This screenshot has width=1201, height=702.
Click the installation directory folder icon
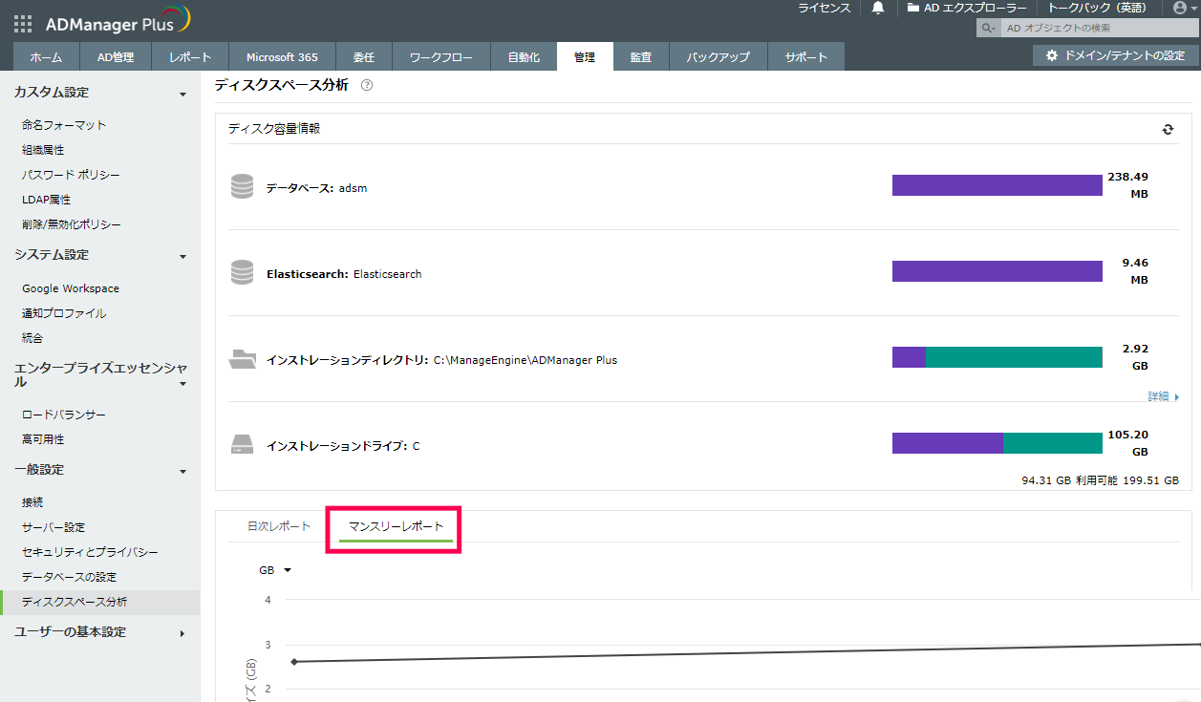click(243, 359)
